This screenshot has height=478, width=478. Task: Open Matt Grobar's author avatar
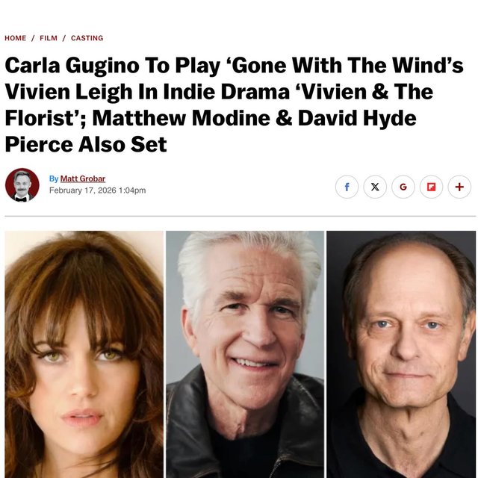[22, 185]
